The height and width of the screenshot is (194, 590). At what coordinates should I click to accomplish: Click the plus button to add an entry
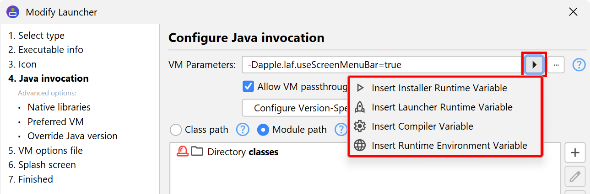575,153
